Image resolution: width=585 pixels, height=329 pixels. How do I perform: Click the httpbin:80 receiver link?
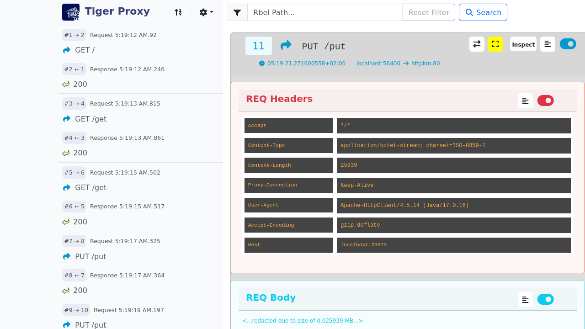click(425, 64)
